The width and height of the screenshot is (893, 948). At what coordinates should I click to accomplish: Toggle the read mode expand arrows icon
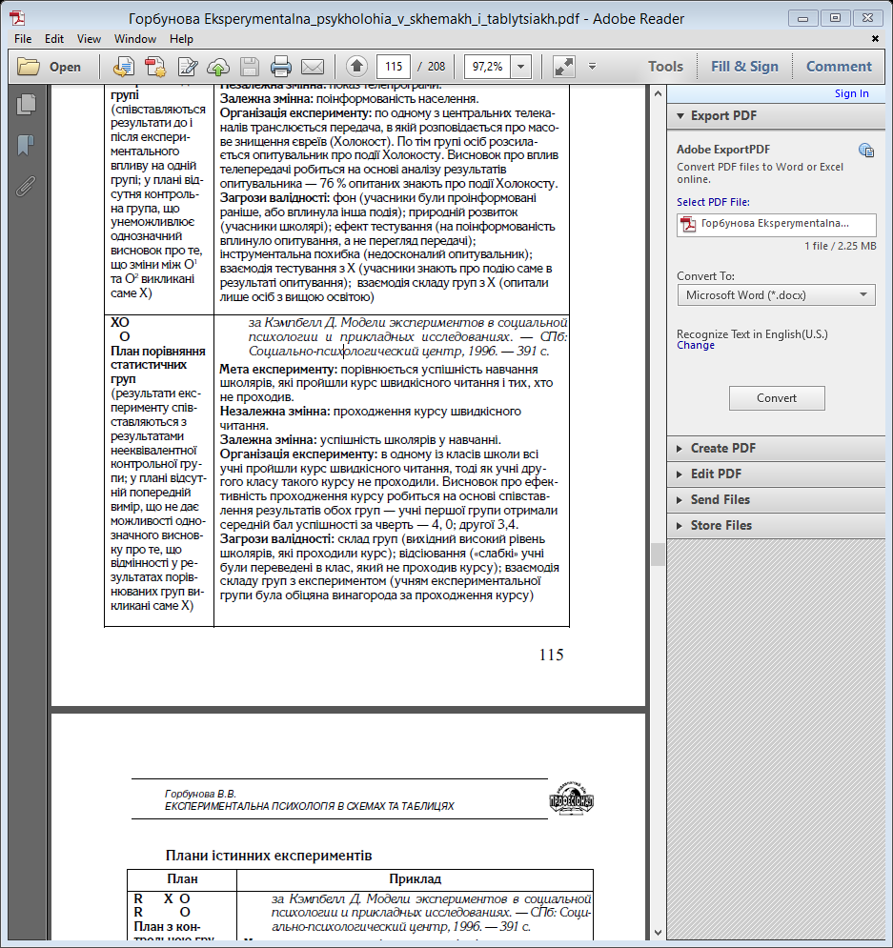pos(564,67)
